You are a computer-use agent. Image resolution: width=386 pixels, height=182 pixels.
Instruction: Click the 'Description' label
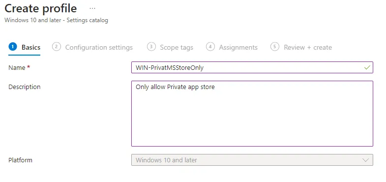(25, 87)
